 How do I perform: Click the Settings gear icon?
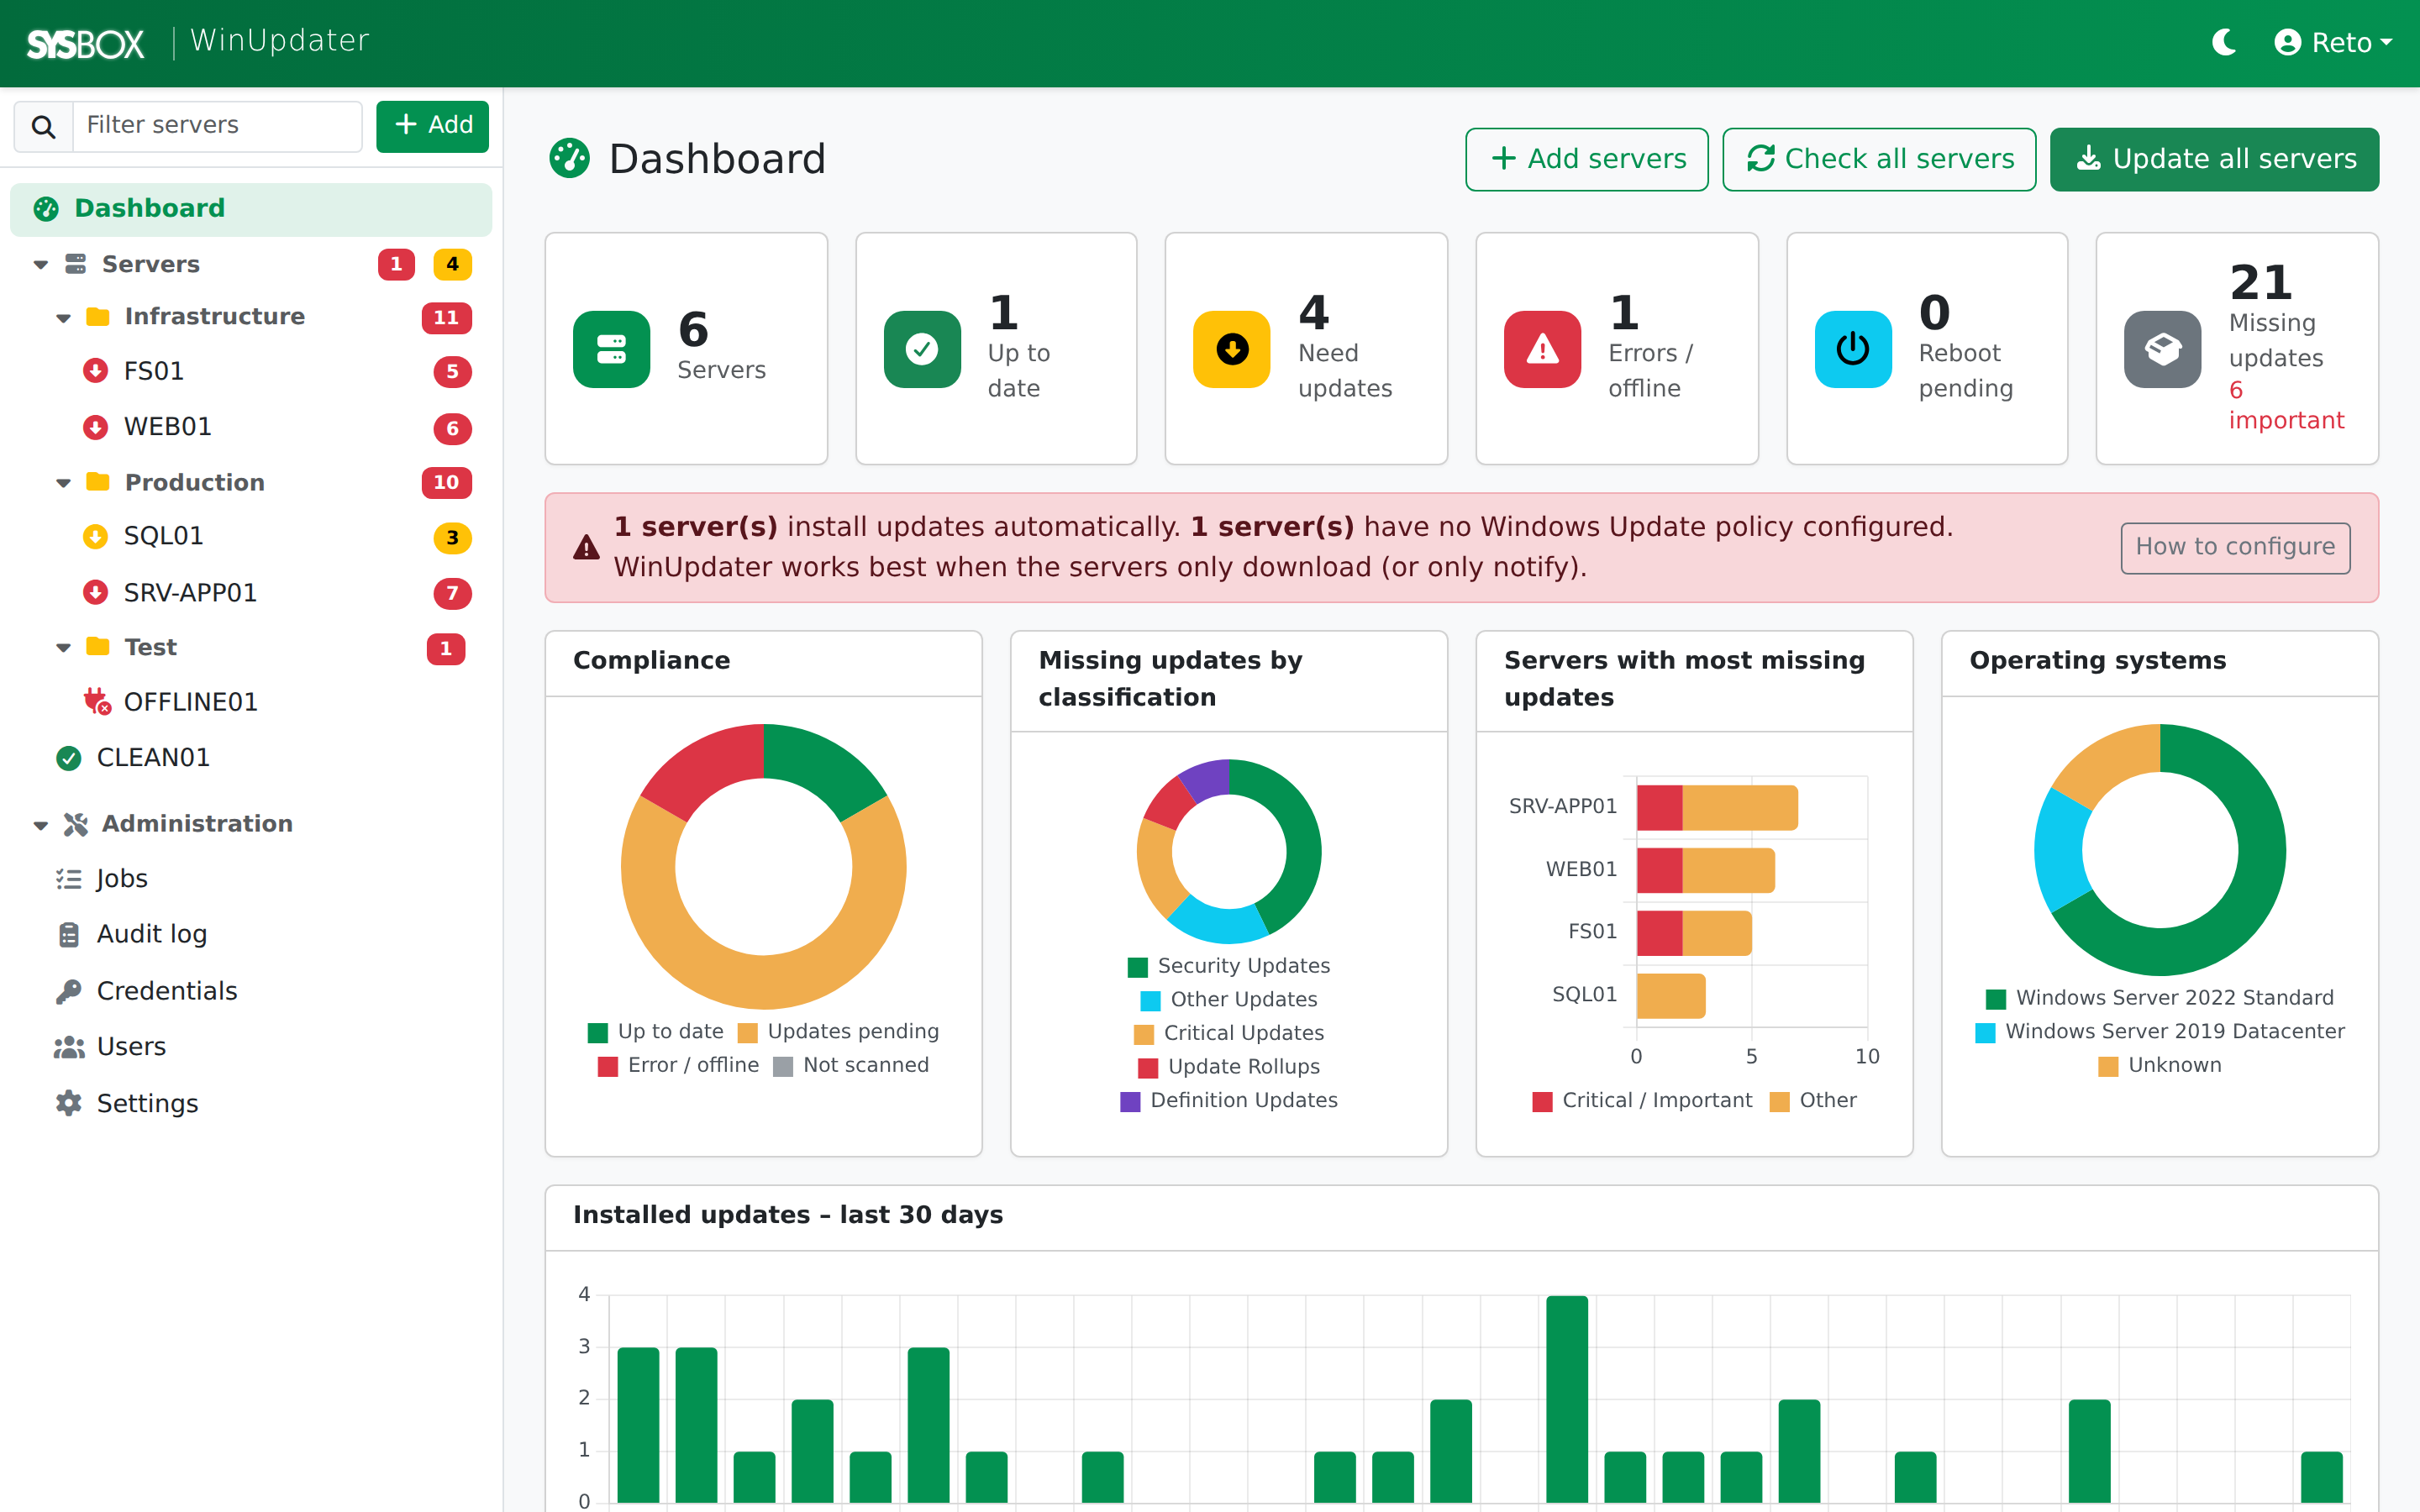(x=68, y=1103)
